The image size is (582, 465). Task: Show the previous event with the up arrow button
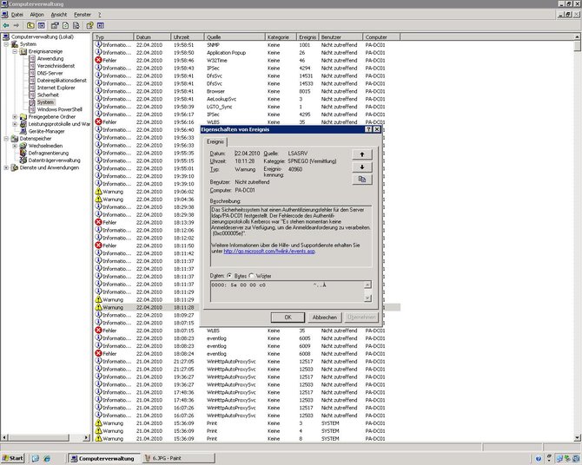(x=362, y=154)
